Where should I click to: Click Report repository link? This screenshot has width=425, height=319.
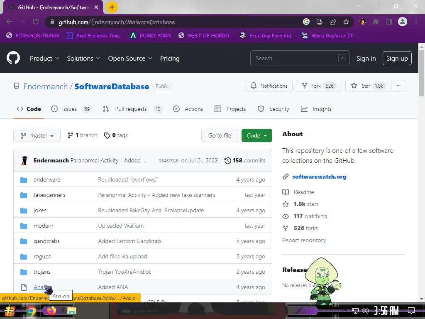coord(304,240)
